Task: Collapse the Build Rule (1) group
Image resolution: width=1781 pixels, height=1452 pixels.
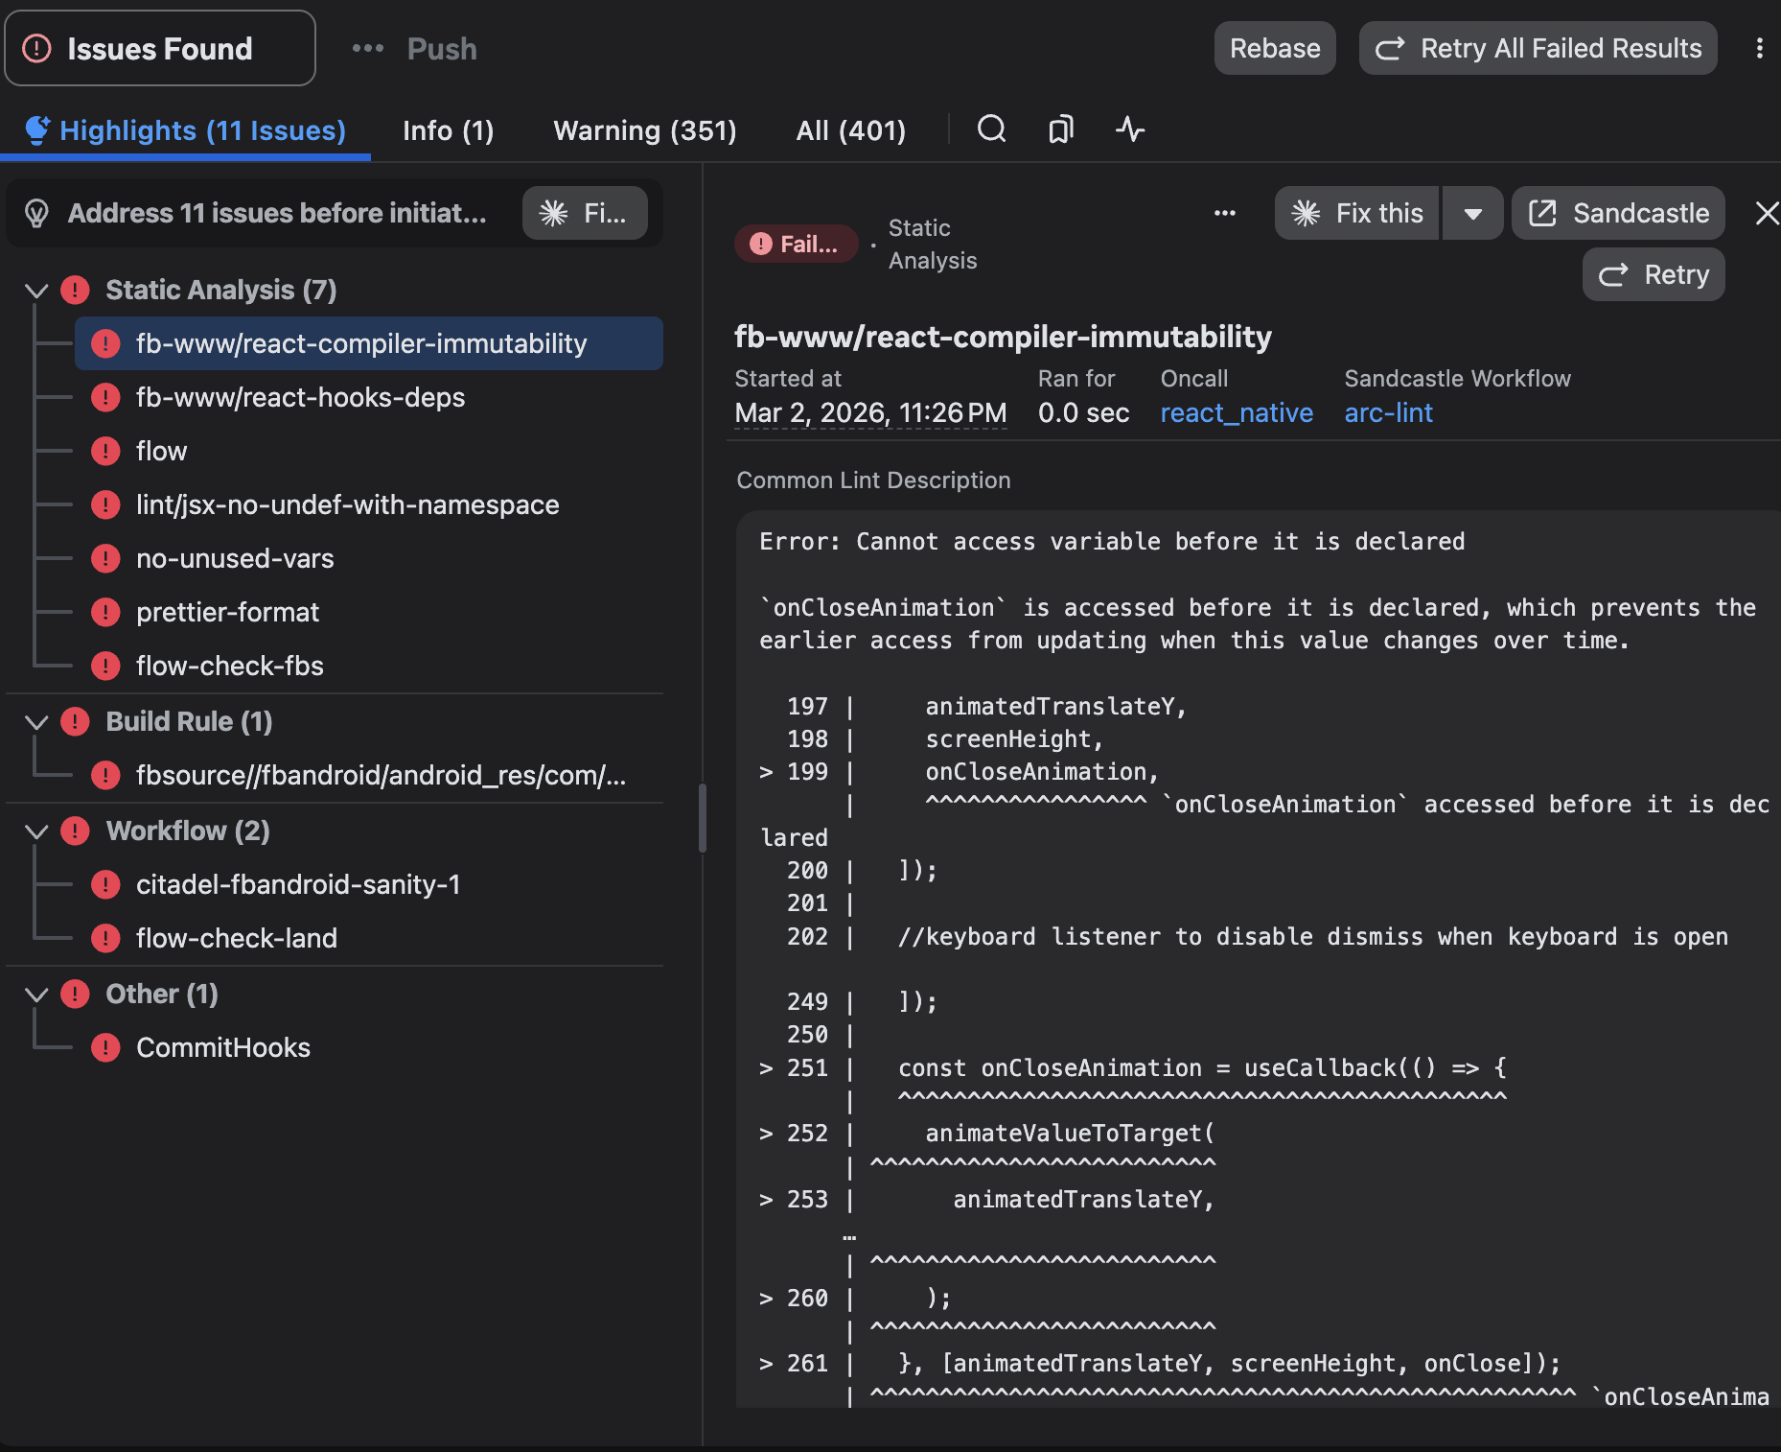Action: point(36,721)
